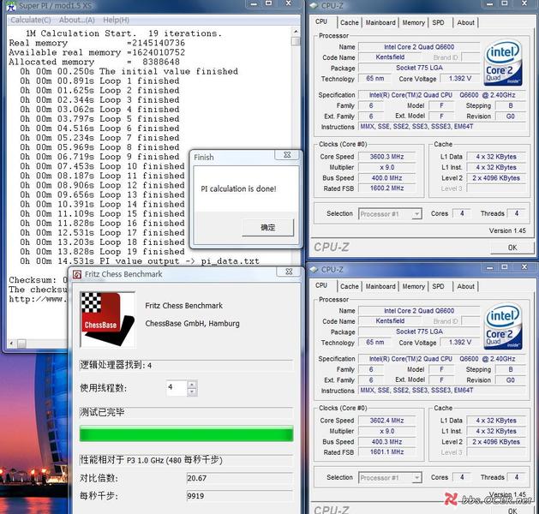Switch to Mainboard tab in top CPU-Z
The height and width of the screenshot is (514, 539).
click(380, 22)
